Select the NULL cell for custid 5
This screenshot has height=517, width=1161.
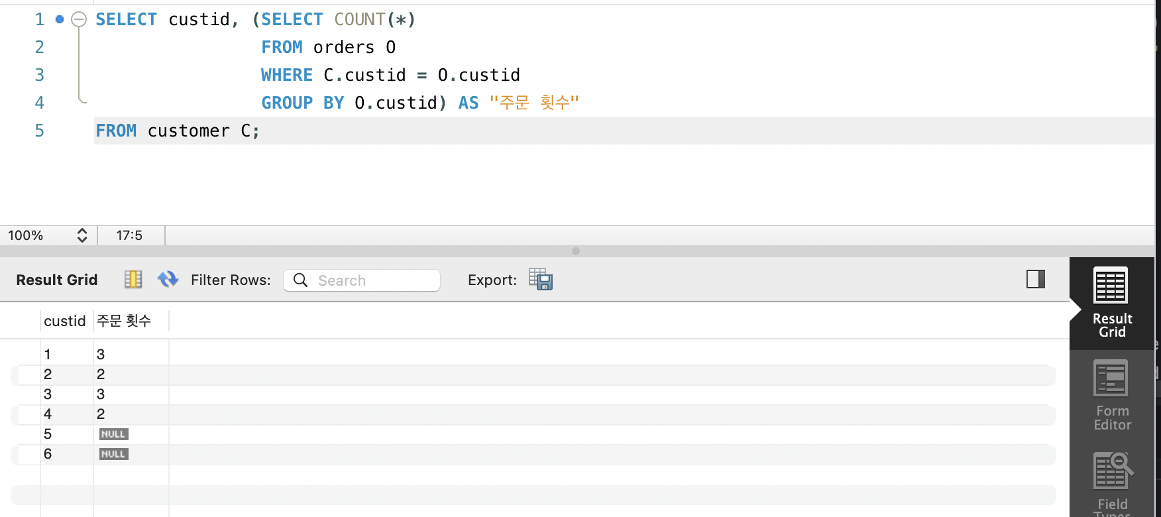(x=113, y=434)
